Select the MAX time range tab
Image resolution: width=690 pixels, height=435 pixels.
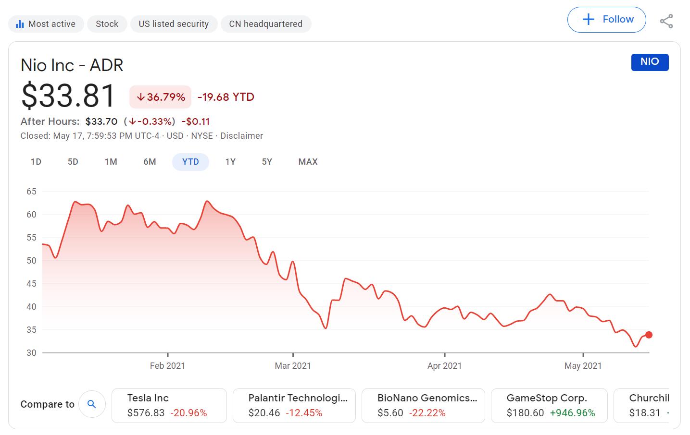point(308,162)
